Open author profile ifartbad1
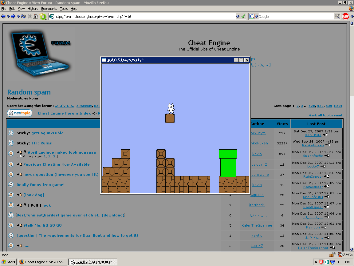Viewport: 354px width, 266px height. coord(257,205)
